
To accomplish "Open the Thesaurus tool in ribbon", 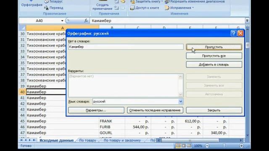I will 53,2.
